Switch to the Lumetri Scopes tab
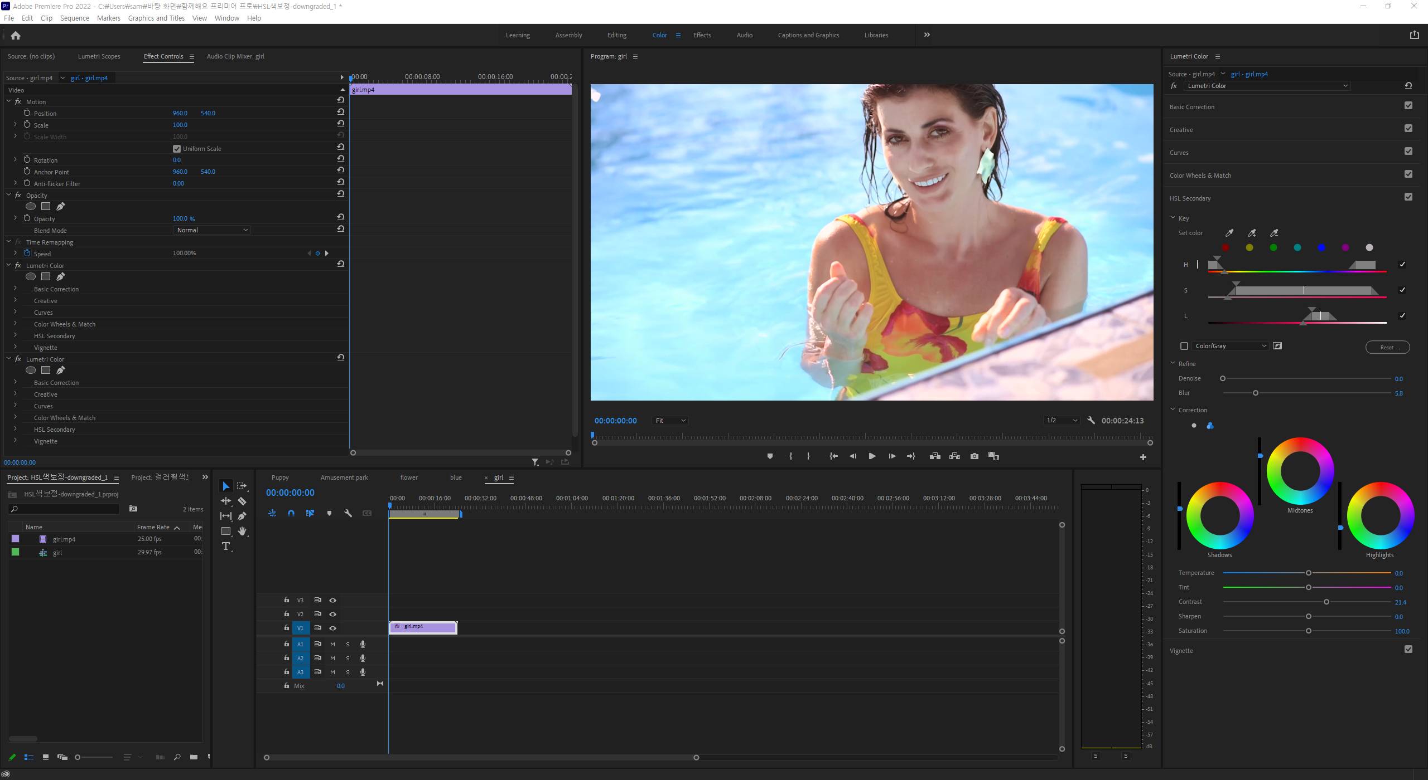 point(99,56)
